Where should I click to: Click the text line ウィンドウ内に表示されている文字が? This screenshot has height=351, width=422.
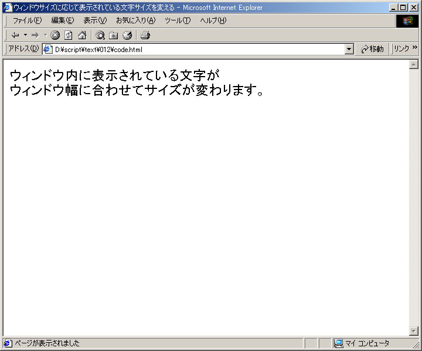[115, 75]
